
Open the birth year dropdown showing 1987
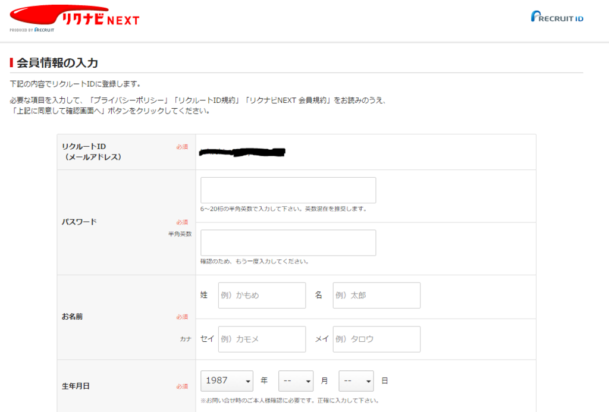(227, 381)
